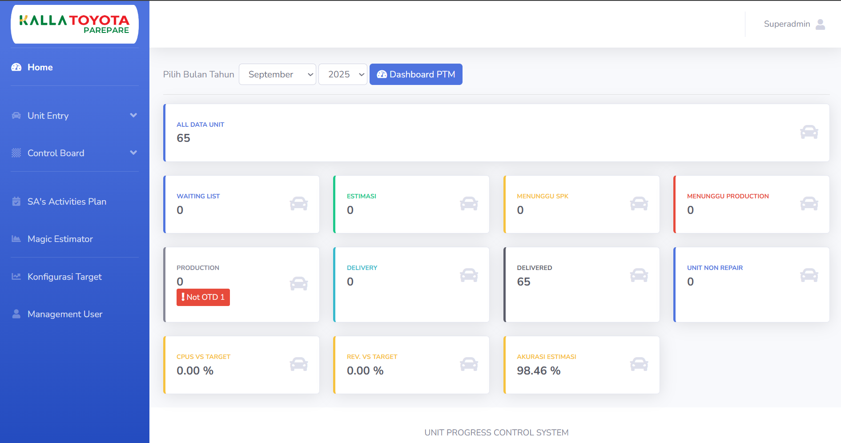Expand the Unit Entry sidebar chevron
This screenshot has height=443, width=841.
click(x=133, y=116)
